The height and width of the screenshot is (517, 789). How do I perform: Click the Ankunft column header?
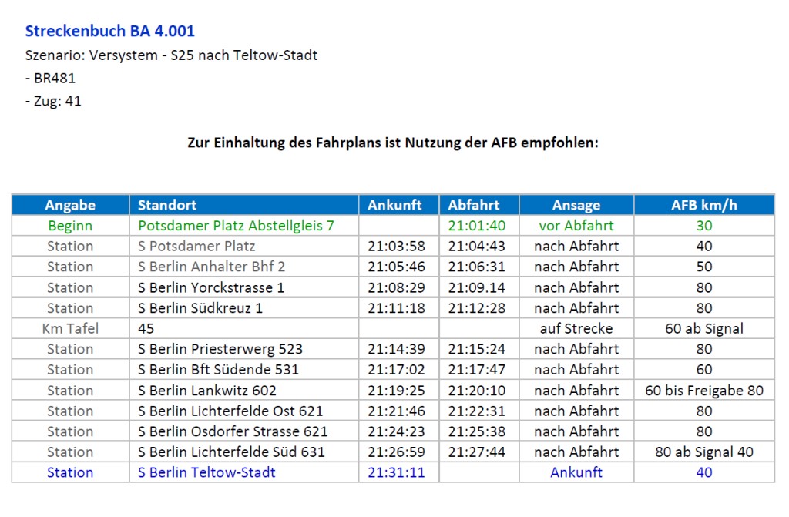(x=394, y=205)
